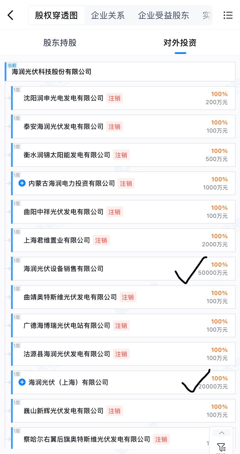
Task: Tap 注销 tag beside 广德海博瑞光伏电站有限公司
Action: (x=121, y=325)
